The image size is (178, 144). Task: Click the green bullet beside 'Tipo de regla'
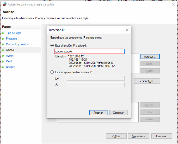(3, 33)
